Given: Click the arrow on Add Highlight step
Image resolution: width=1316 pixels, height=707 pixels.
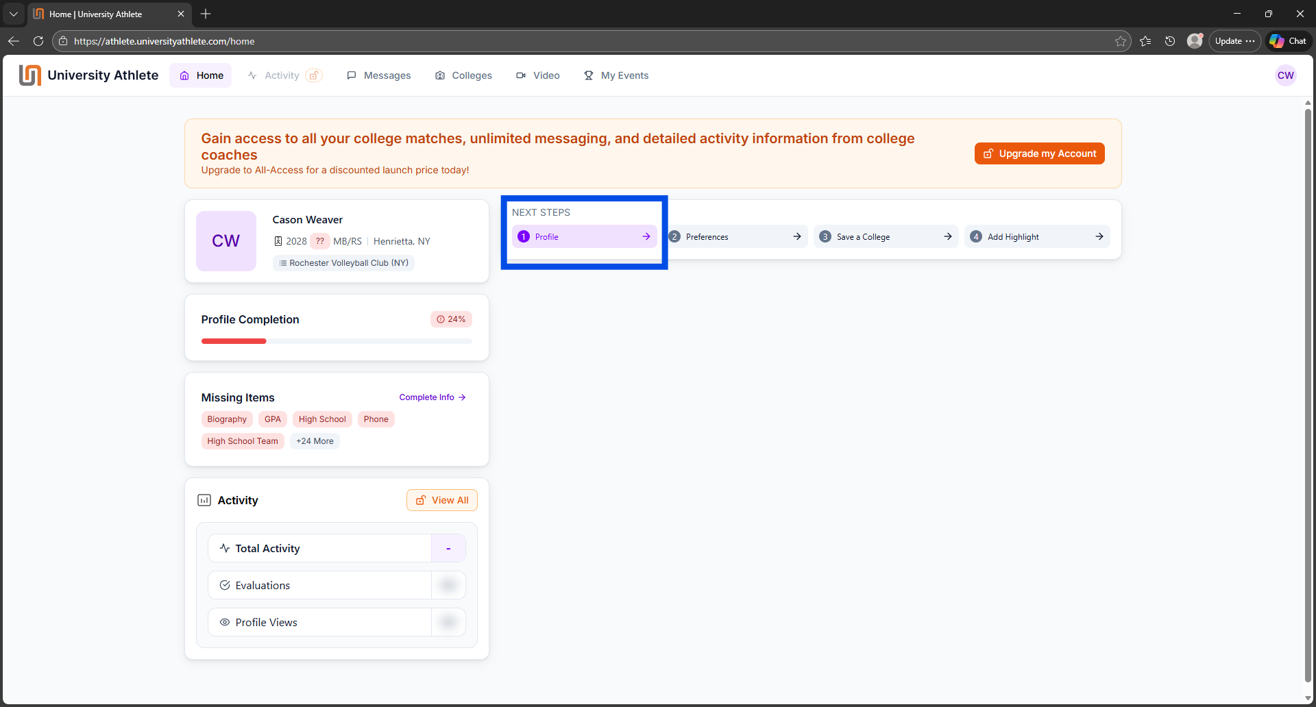Looking at the screenshot, I should pyautogui.click(x=1099, y=236).
